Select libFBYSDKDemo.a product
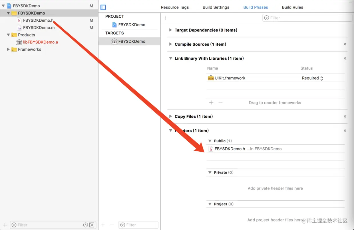The height and width of the screenshot is (230, 354). (41, 42)
